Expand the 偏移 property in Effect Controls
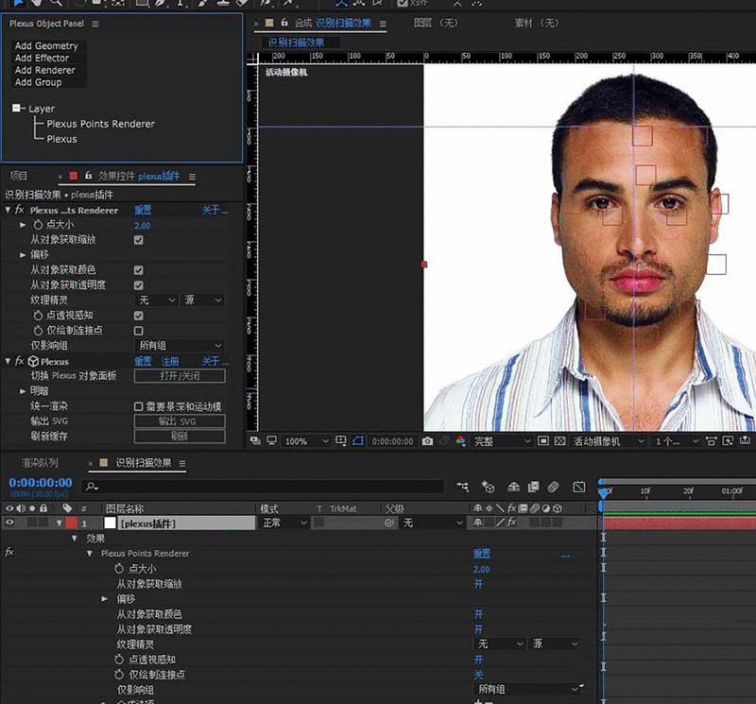756x704 pixels. pos(24,255)
